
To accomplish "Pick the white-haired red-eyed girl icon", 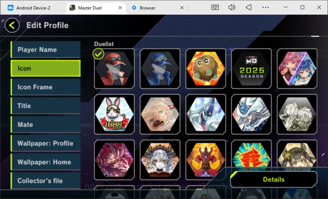I will (x=160, y=160).
